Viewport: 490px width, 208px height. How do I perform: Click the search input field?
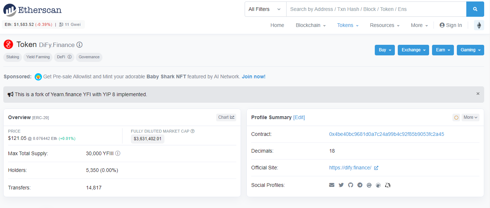pos(376,9)
